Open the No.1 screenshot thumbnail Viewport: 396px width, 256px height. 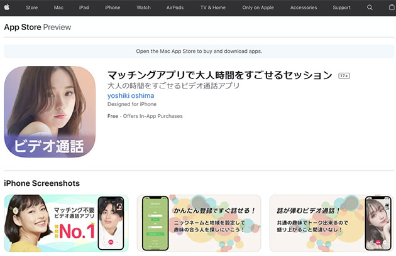(x=66, y=223)
